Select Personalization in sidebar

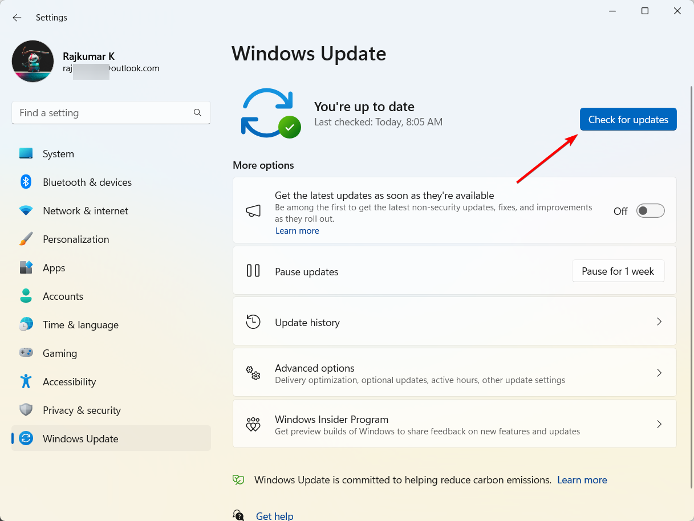111,239
